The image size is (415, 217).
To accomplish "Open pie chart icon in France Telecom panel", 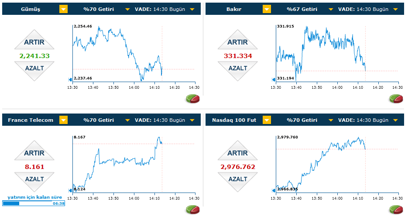I will point(193,210).
